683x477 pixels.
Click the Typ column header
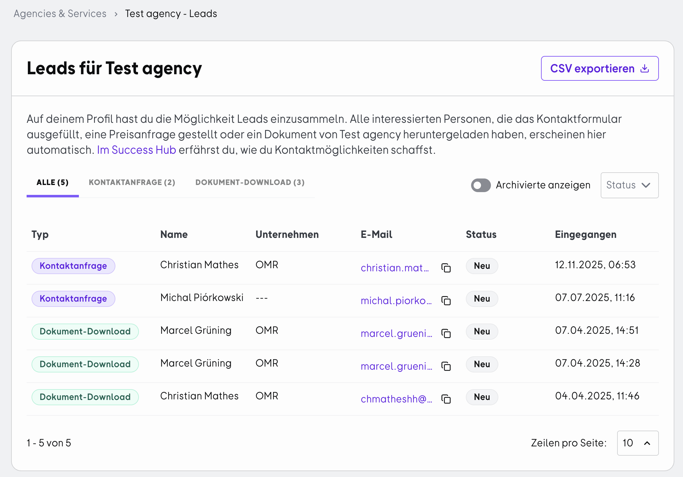pos(40,235)
